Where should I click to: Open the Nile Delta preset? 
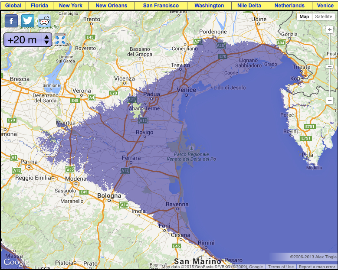(x=249, y=6)
